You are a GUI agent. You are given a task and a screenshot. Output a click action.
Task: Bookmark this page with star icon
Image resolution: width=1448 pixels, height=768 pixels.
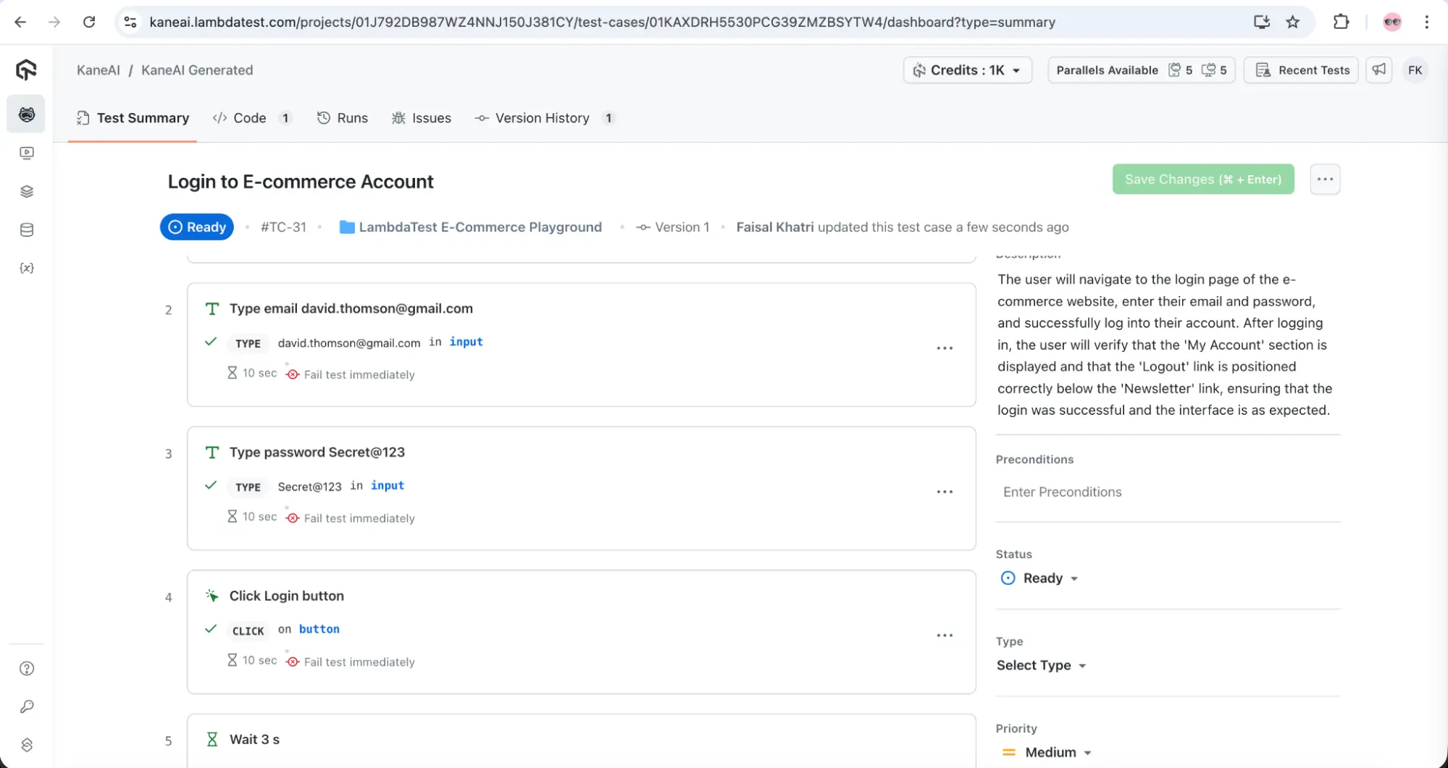coord(1293,22)
